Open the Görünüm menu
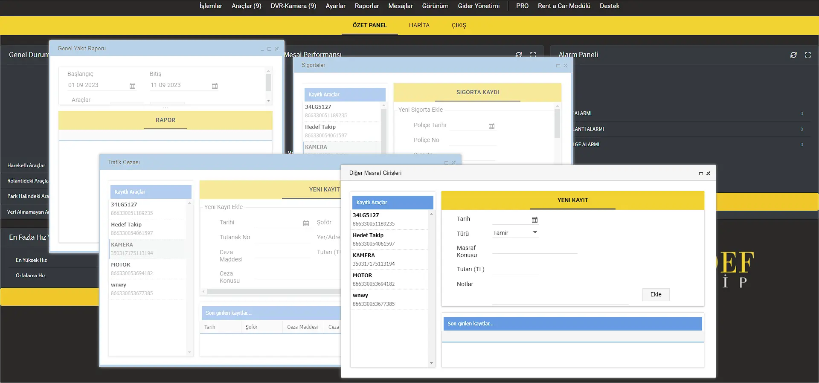Image resolution: width=819 pixels, height=383 pixels. coord(435,6)
